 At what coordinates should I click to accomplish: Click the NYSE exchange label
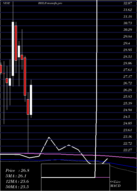point(6,3)
